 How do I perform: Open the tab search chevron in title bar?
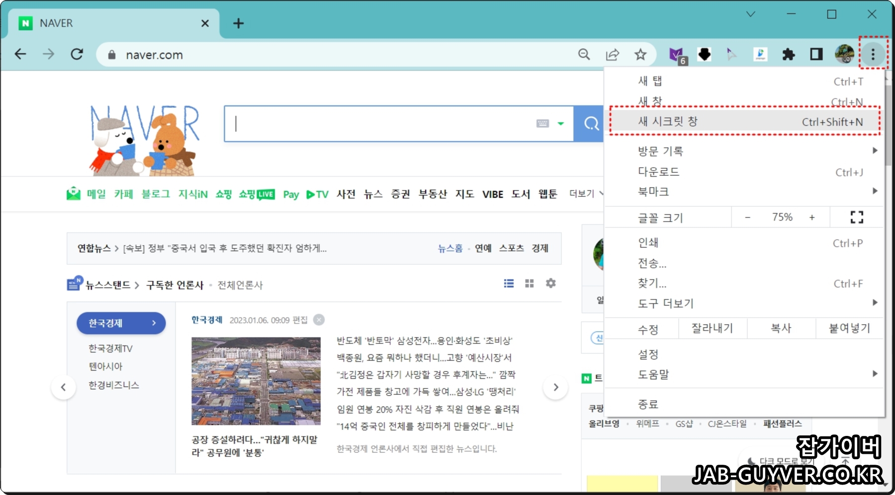click(x=751, y=14)
